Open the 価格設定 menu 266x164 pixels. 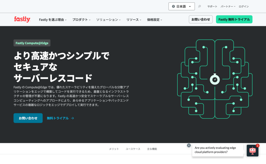click(x=154, y=20)
